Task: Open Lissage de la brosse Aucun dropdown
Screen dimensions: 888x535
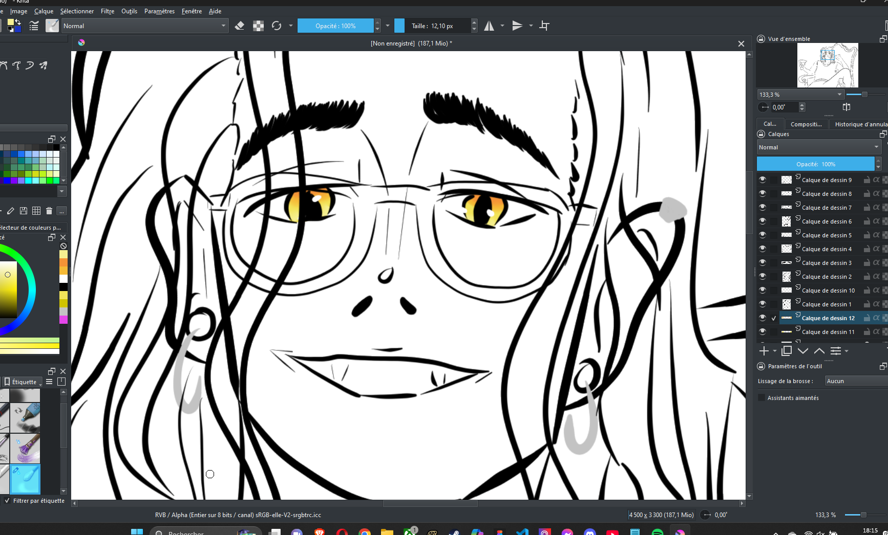Action: pos(856,381)
